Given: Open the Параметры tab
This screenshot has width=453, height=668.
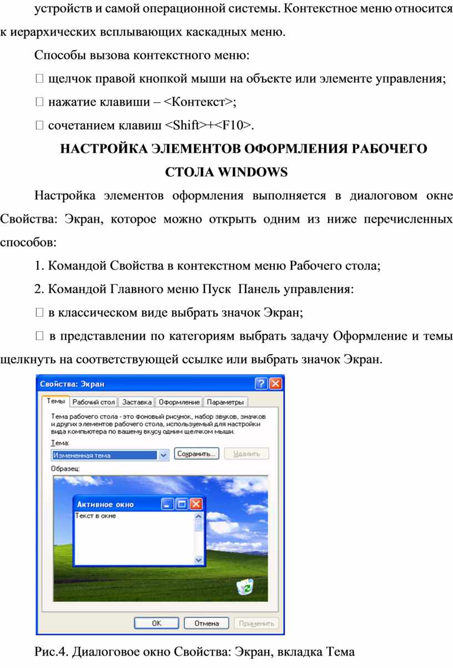Looking at the screenshot, I should [226, 402].
